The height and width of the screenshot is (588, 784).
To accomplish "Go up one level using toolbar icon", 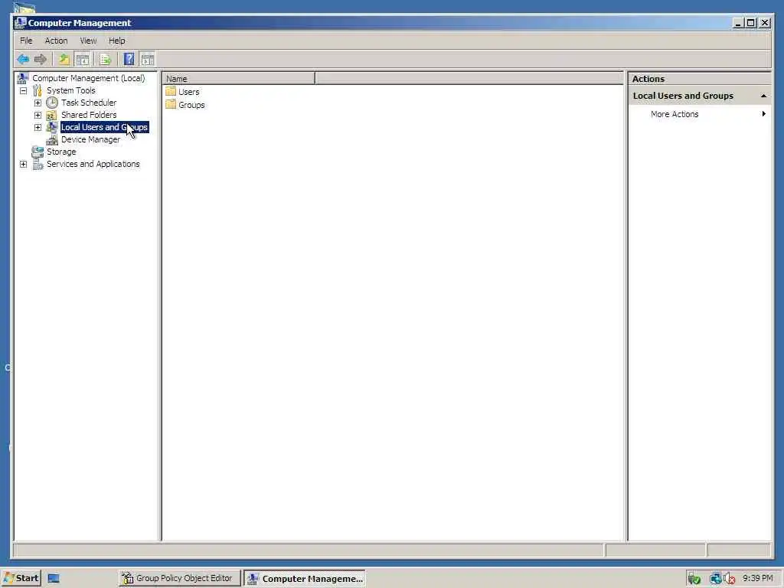I will click(x=64, y=60).
